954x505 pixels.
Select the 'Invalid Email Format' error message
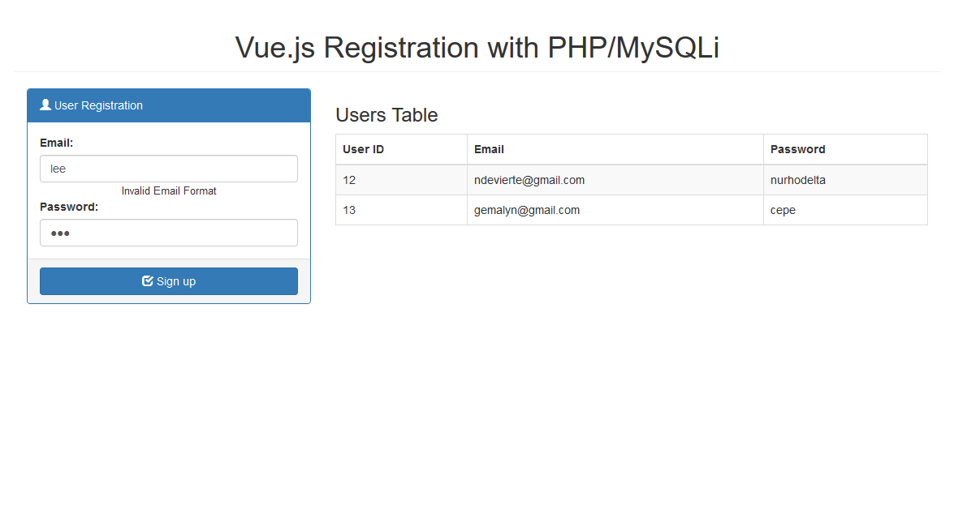(169, 190)
